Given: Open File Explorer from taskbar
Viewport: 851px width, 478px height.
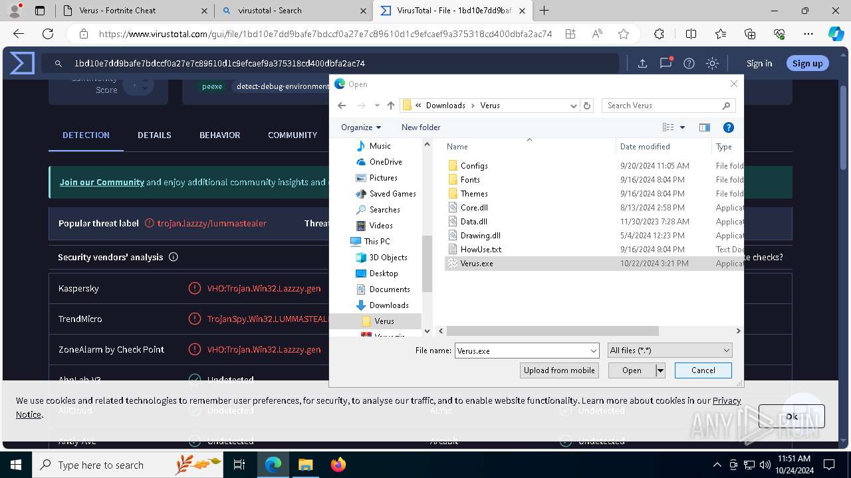Looking at the screenshot, I should coord(305,465).
